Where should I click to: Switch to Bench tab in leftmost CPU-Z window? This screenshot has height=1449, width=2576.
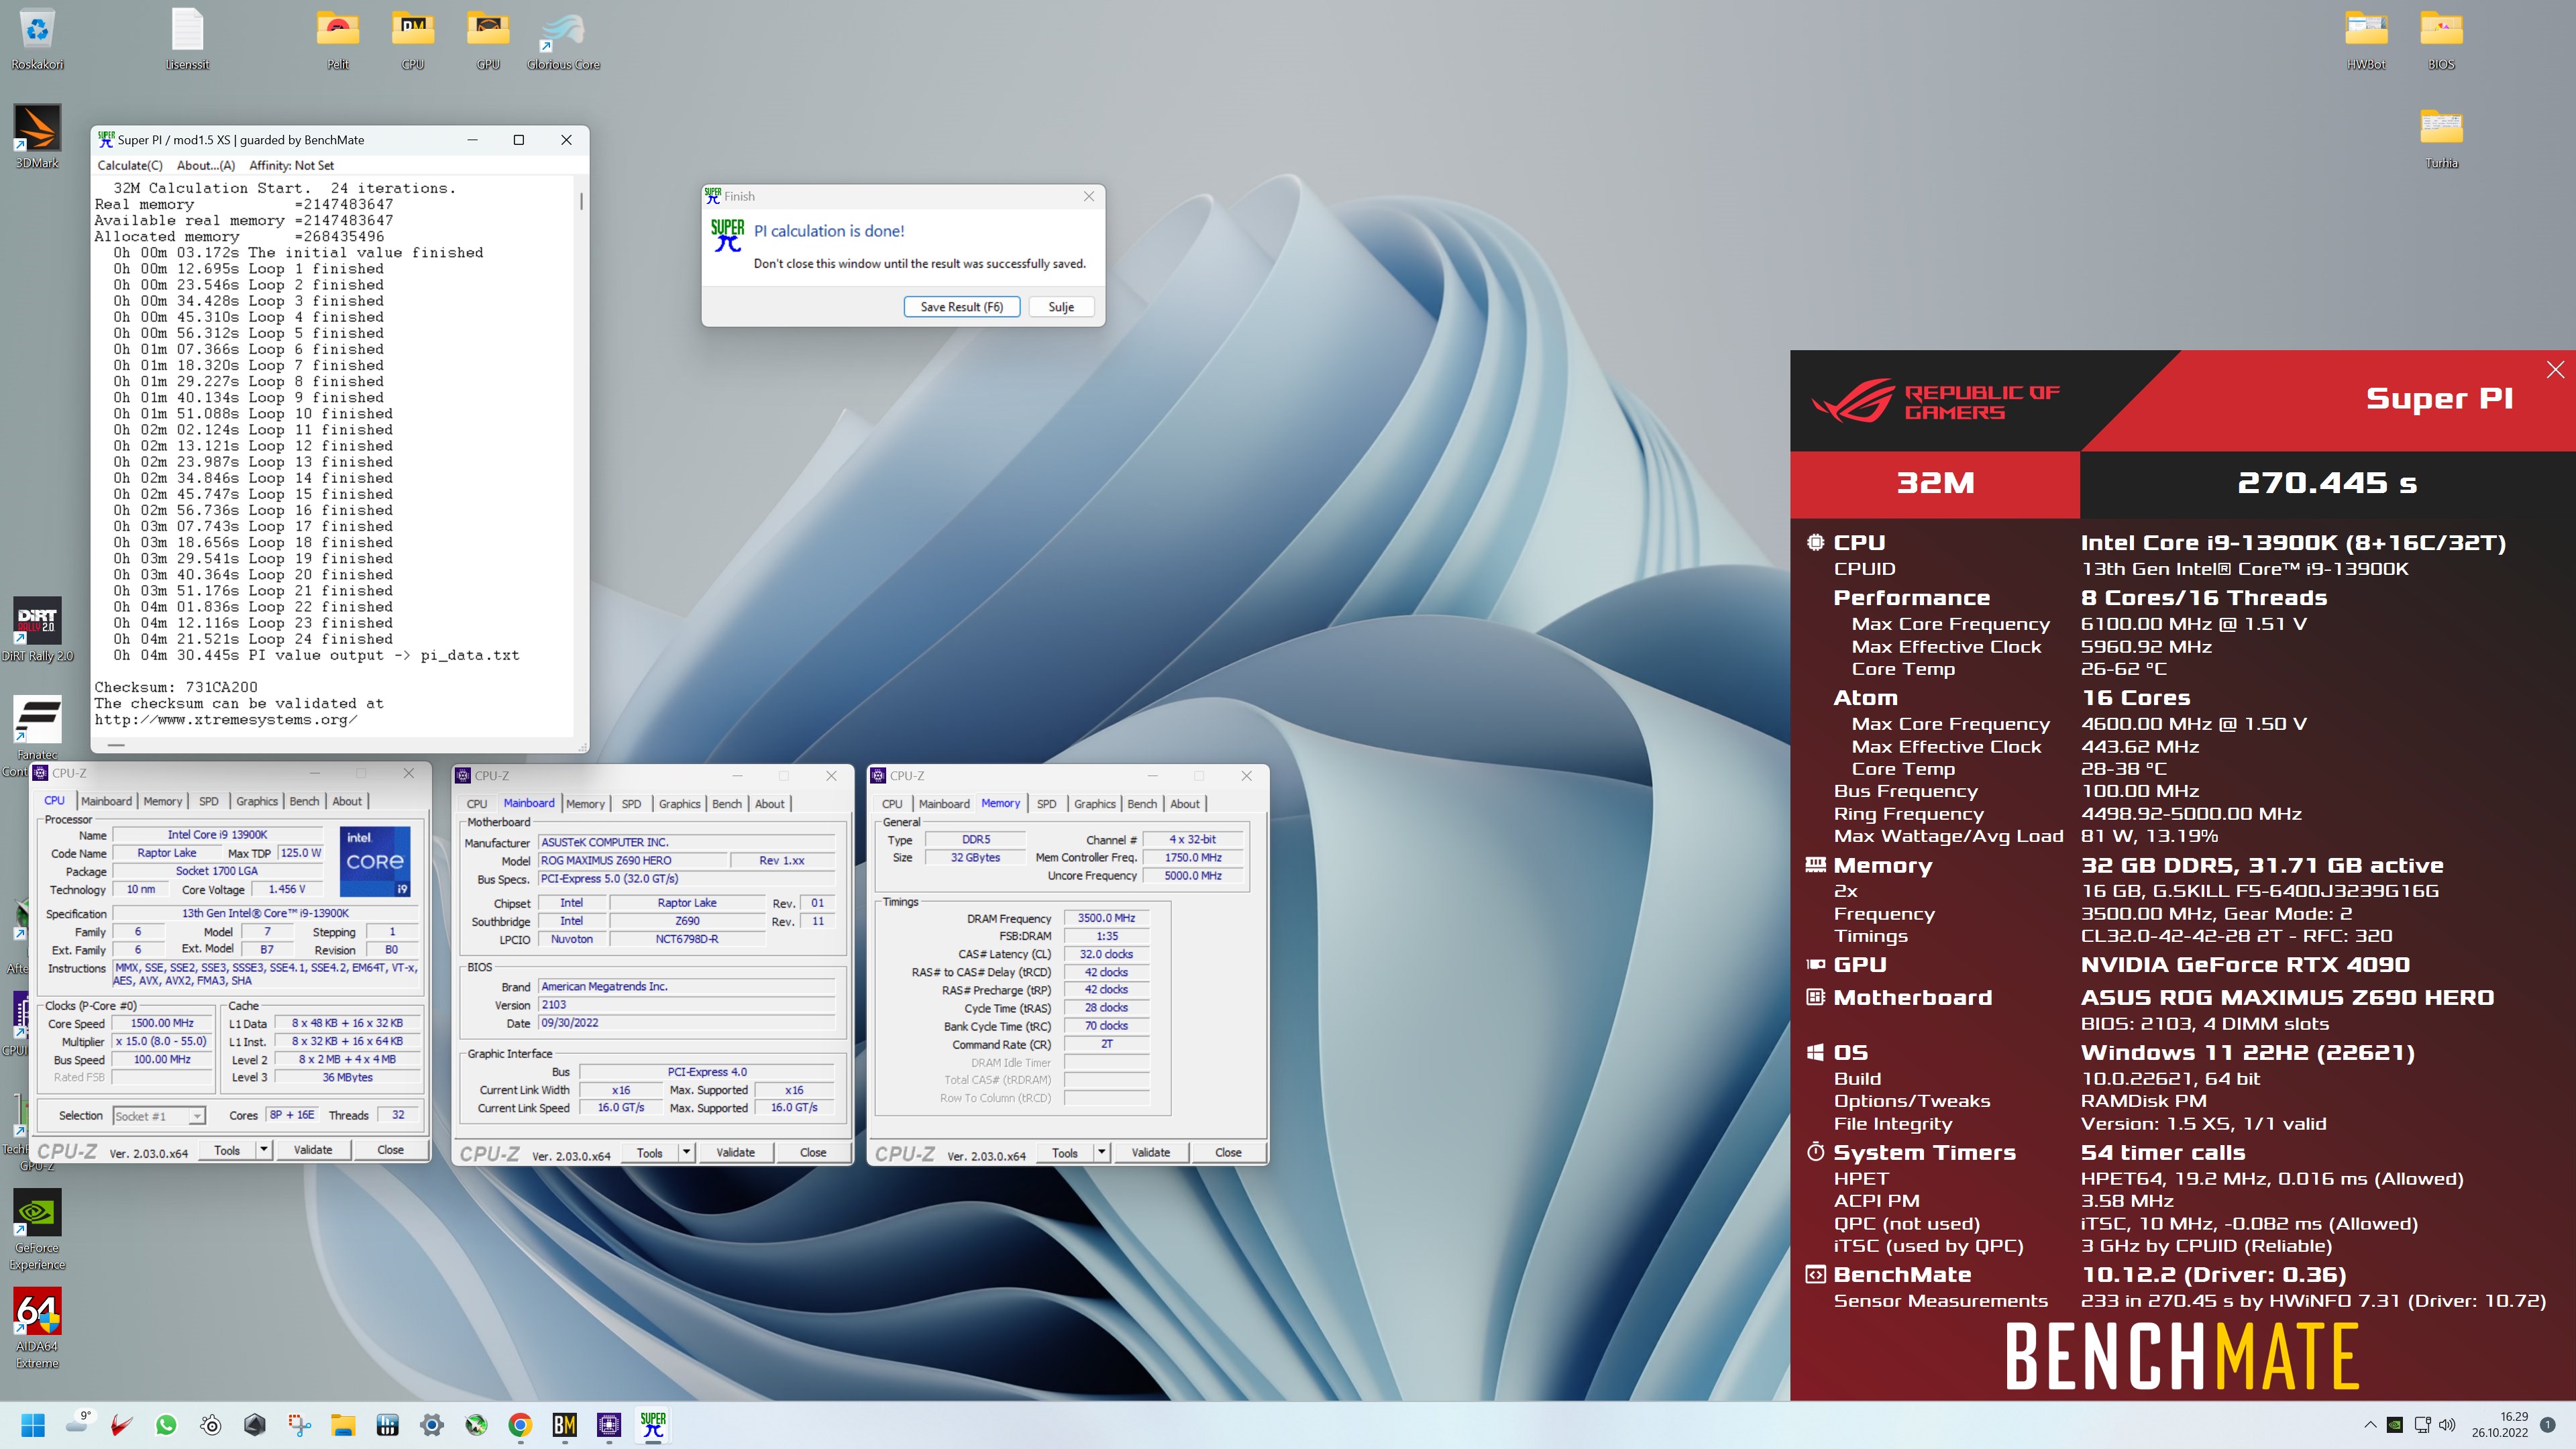click(x=304, y=801)
